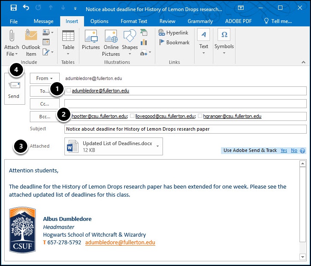The width and height of the screenshot is (311, 266).
Task: Select hpotter@csu.fullerton.edu in Bcc
Action: click(99, 116)
